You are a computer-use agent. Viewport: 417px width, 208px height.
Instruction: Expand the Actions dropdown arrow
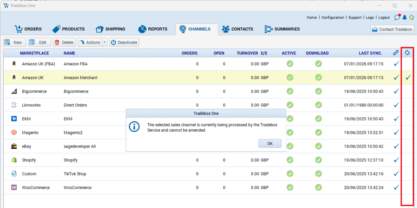[105, 42]
